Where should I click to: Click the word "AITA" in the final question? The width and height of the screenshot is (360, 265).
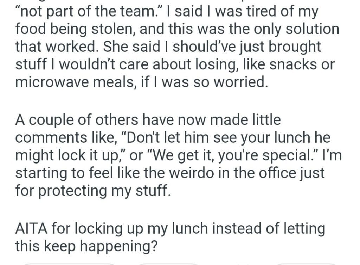coord(32,228)
